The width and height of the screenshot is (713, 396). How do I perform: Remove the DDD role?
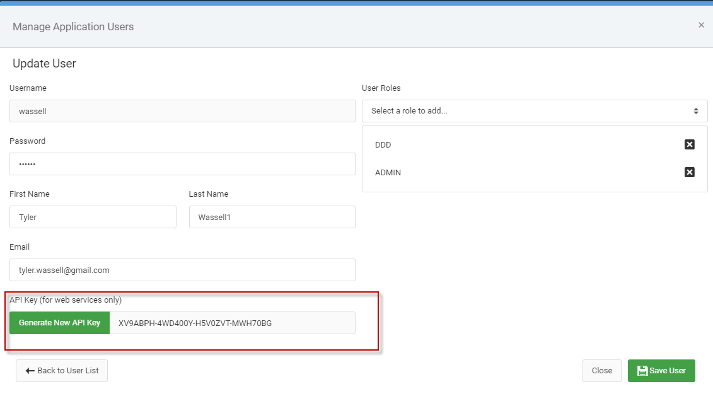tap(689, 144)
